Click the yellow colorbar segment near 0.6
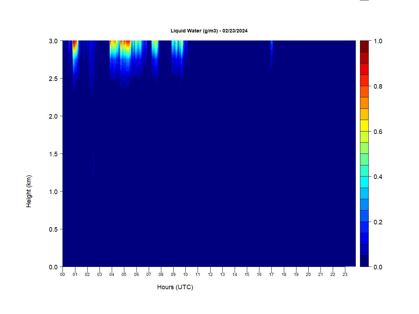 364,126
